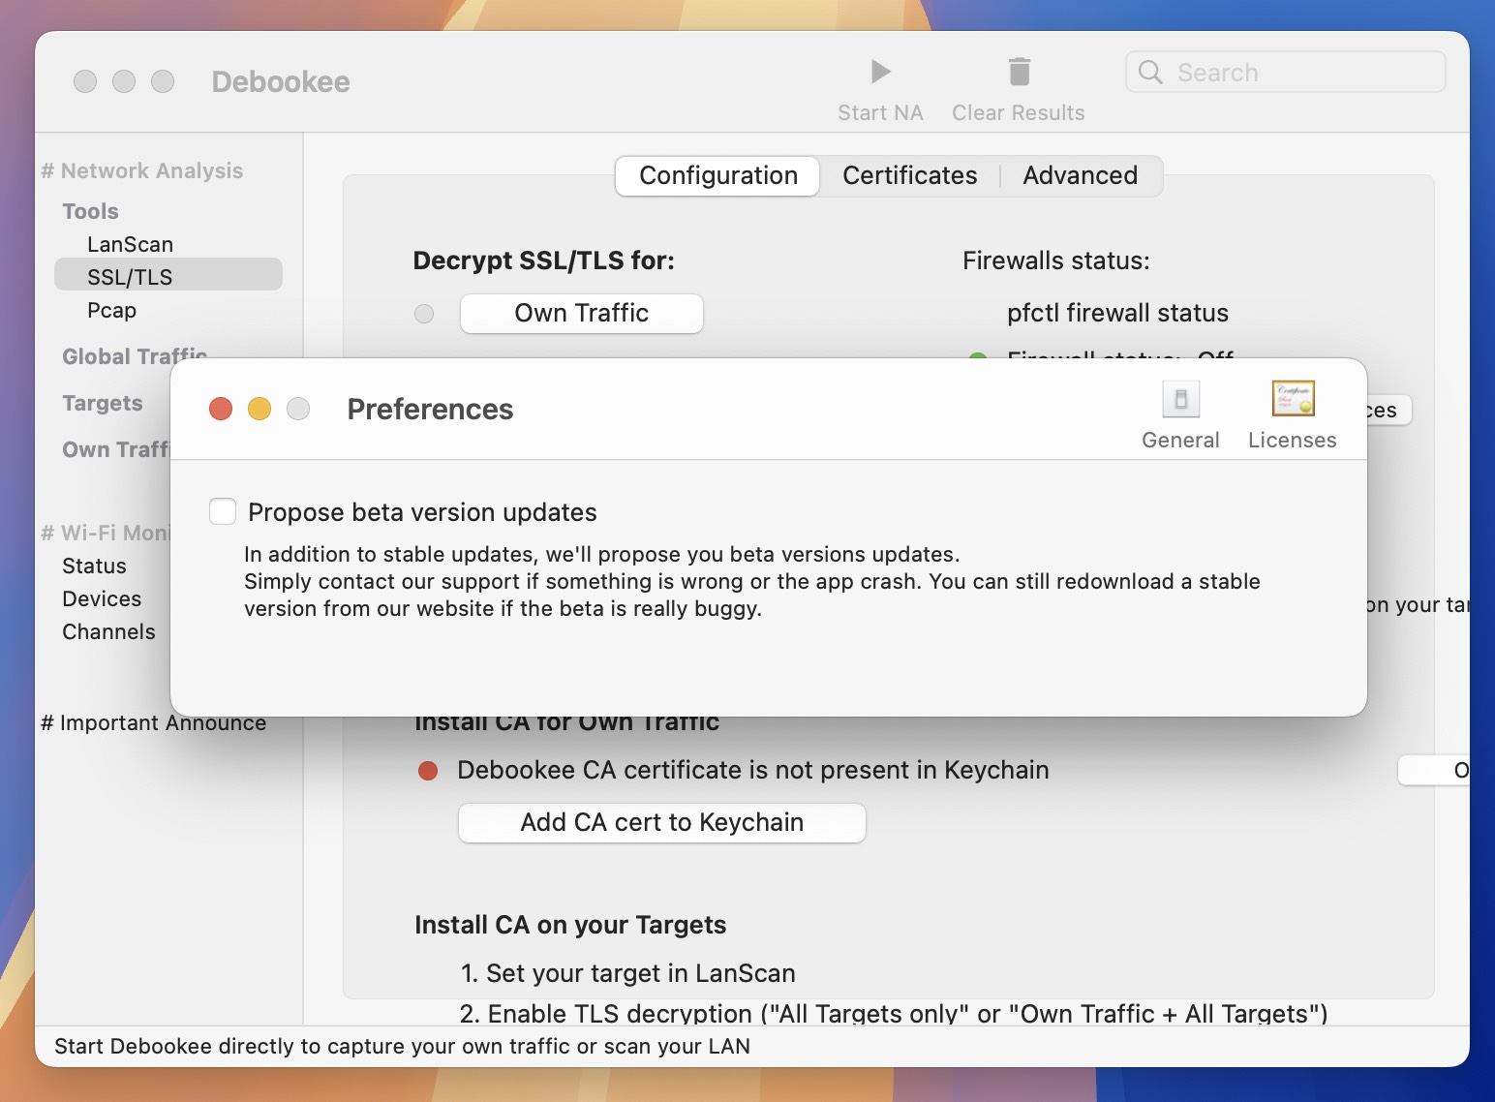Click the pfctl firewall status text

[1117, 313]
